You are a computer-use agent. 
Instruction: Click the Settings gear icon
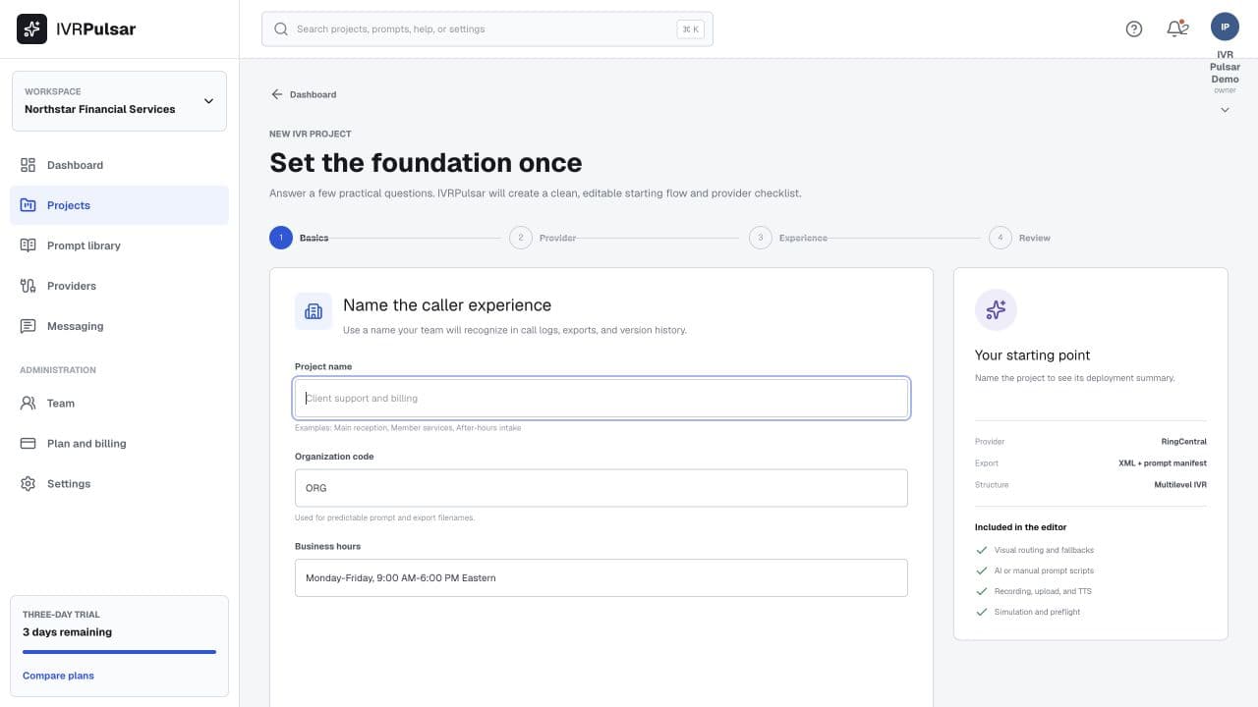click(x=28, y=484)
